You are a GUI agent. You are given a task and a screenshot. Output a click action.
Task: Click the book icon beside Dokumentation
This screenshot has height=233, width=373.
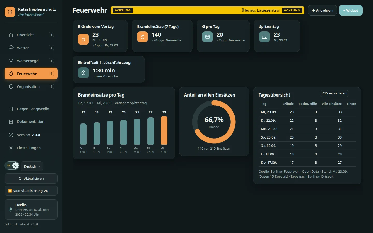coord(11,122)
